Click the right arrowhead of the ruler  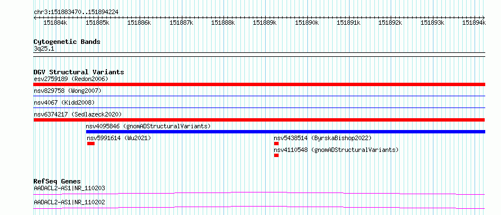click(x=484, y=17)
